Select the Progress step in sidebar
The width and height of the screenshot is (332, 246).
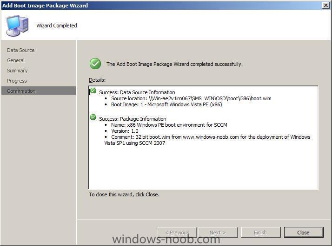click(17, 81)
